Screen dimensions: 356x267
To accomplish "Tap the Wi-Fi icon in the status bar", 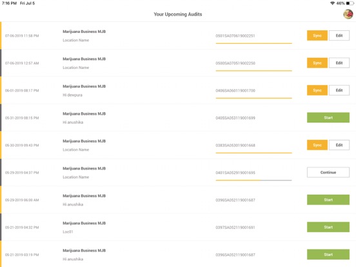I will [x=333, y=3].
